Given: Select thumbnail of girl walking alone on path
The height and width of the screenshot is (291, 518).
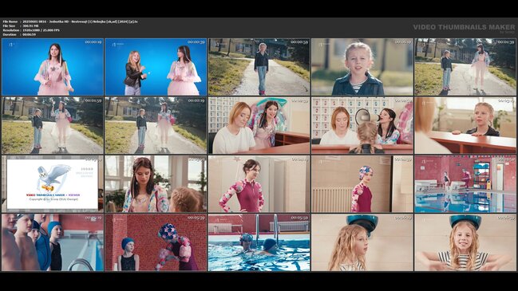Looking at the screenshot, I should [x=259, y=67].
